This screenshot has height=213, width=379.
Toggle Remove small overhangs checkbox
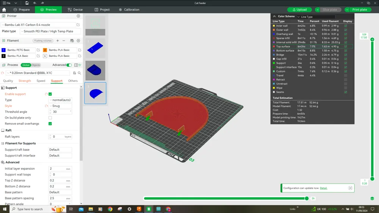click(x=50, y=124)
